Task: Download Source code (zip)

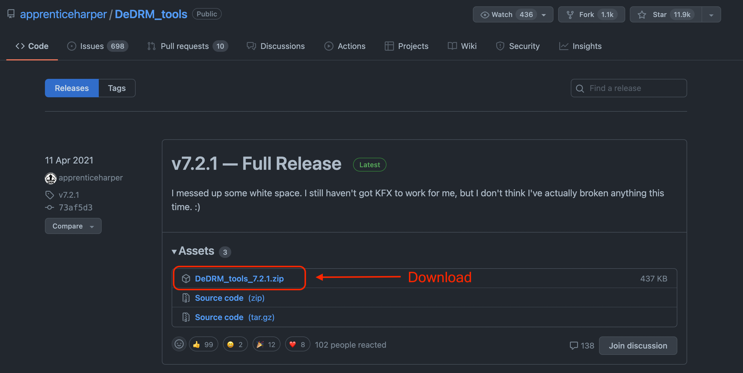Action: tap(230, 298)
